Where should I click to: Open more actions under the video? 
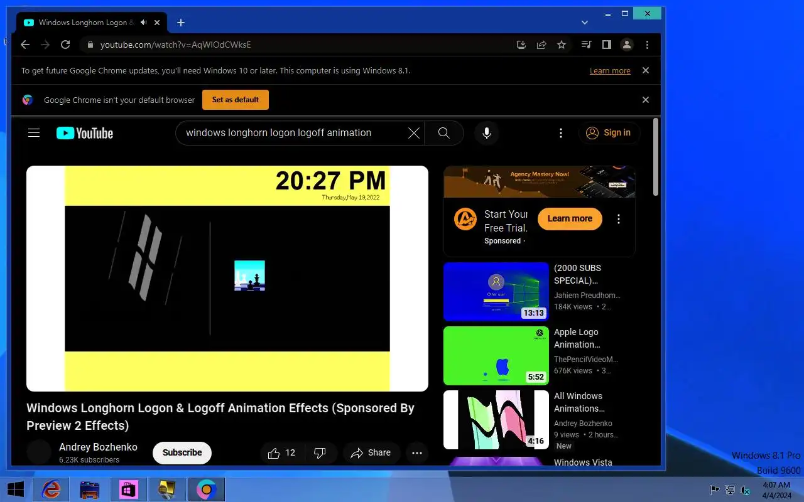(x=417, y=452)
